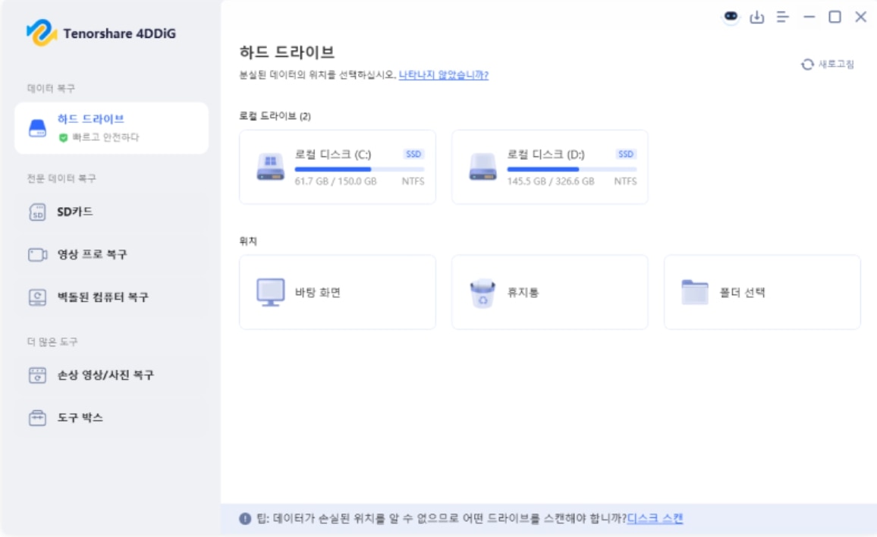Select the SD카드 recovery option
Viewport: 877px width, 537px height.
112,212
